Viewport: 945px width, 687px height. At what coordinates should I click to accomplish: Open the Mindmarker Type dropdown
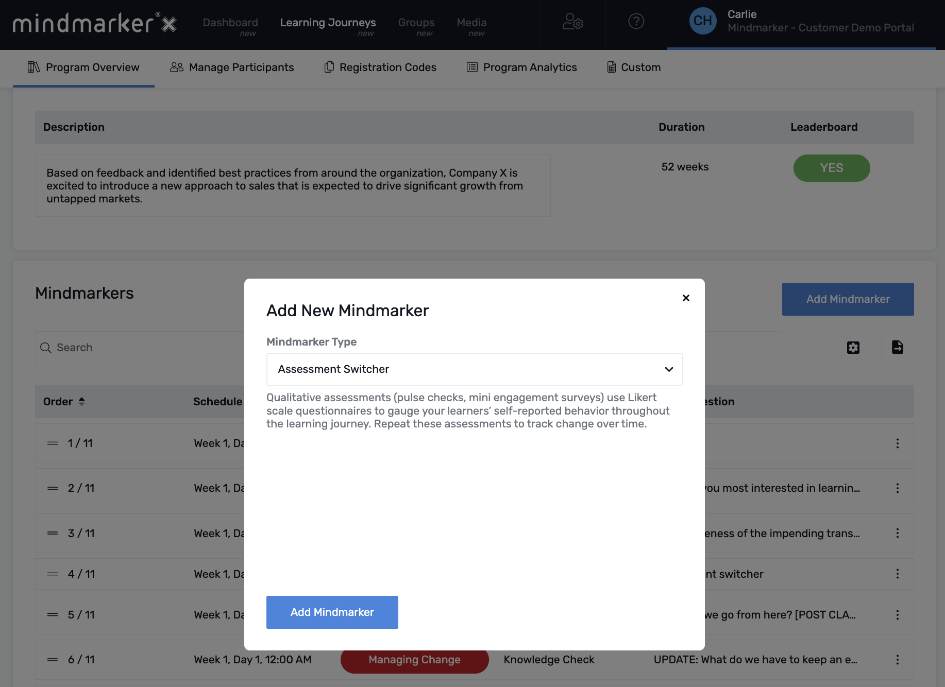click(x=474, y=369)
